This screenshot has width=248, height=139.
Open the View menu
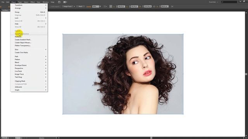[x=38, y=2]
